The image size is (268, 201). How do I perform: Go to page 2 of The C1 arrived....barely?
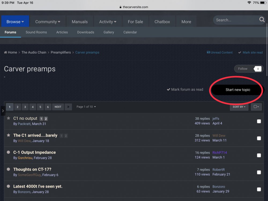pos(66,136)
